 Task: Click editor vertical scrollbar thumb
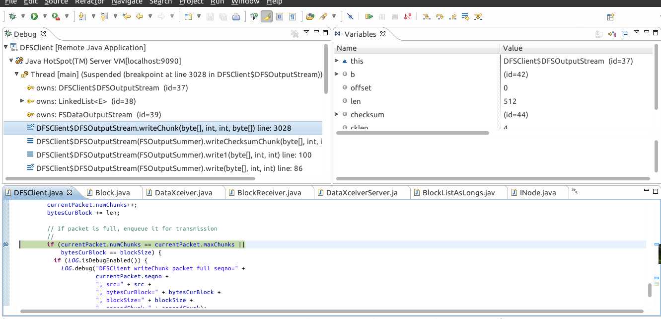click(x=650, y=290)
